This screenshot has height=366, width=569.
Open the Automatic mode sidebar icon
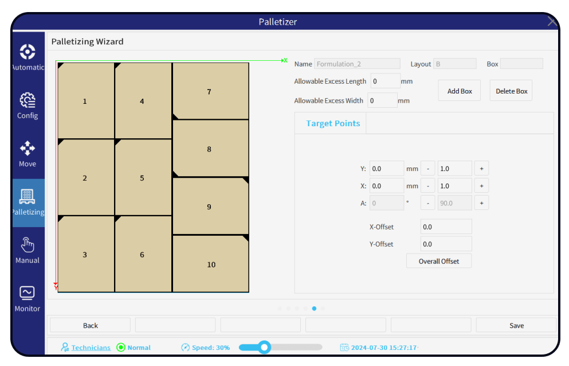pyautogui.click(x=28, y=53)
